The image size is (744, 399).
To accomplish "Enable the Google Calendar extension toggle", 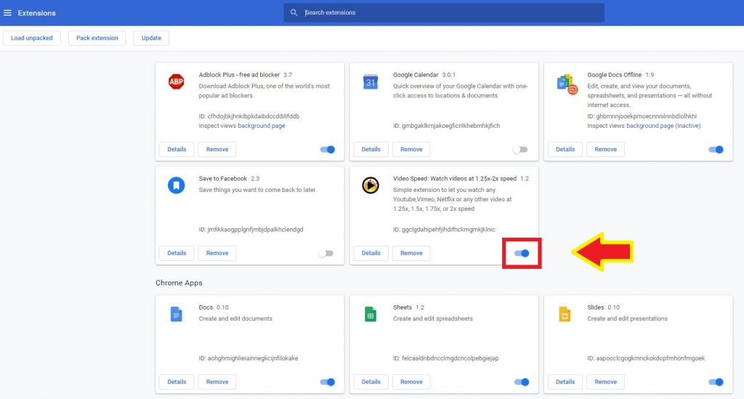I will pos(520,150).
